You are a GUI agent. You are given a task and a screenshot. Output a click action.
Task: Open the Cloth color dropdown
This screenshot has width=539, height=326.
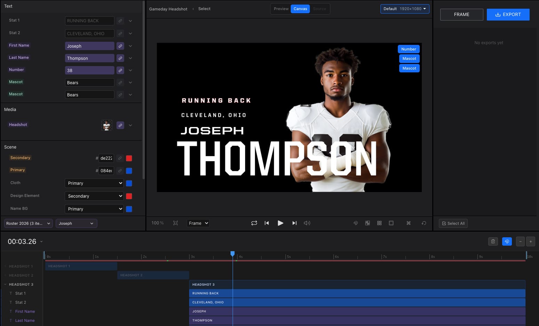point(94,183)
